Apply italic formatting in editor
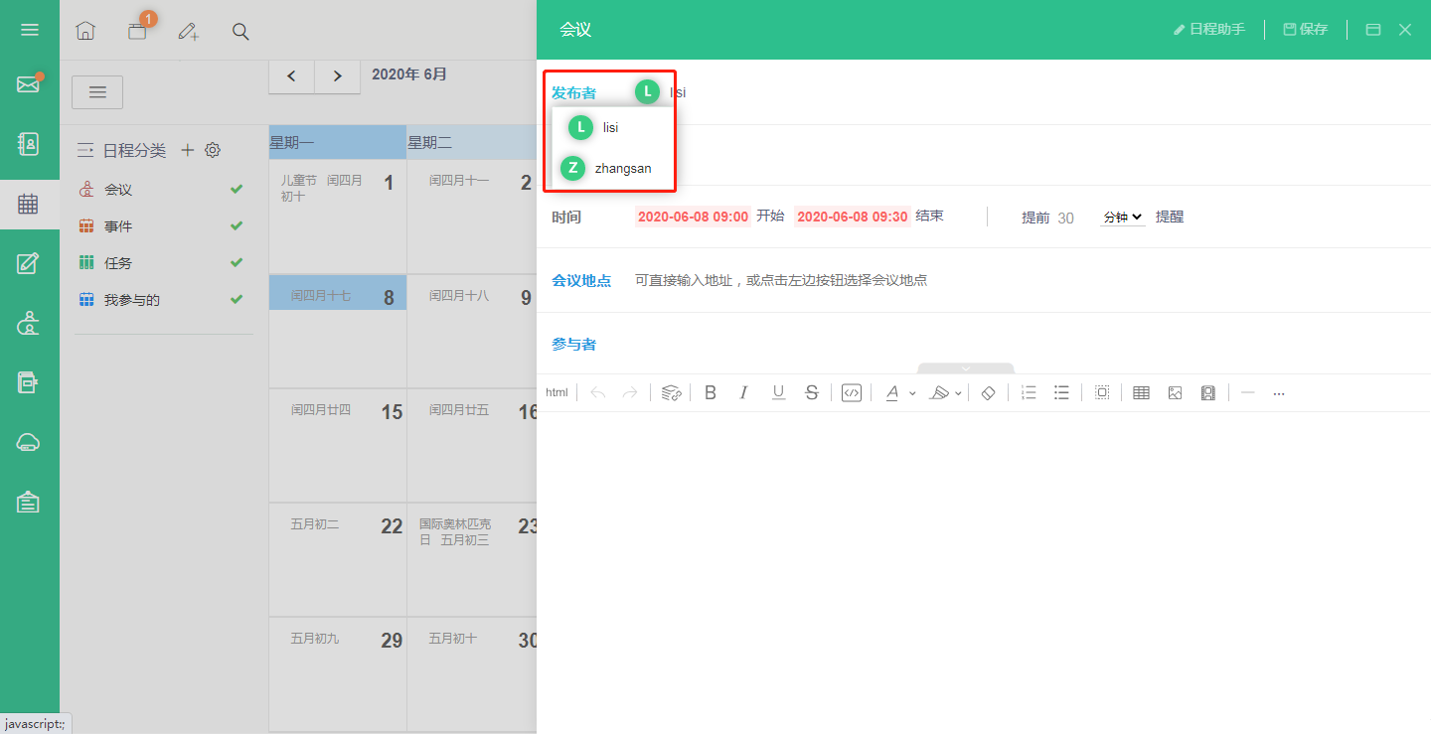Image resolution: width=1431 pixels, height=734 pixels. [x=743, y=393]
